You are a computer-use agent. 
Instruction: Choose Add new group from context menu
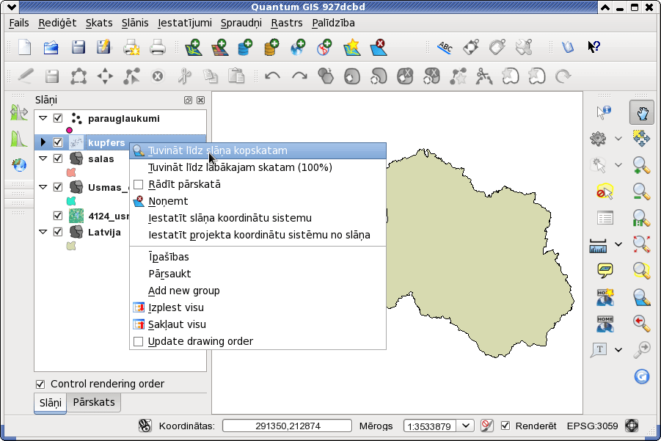(x=258, y=291)
